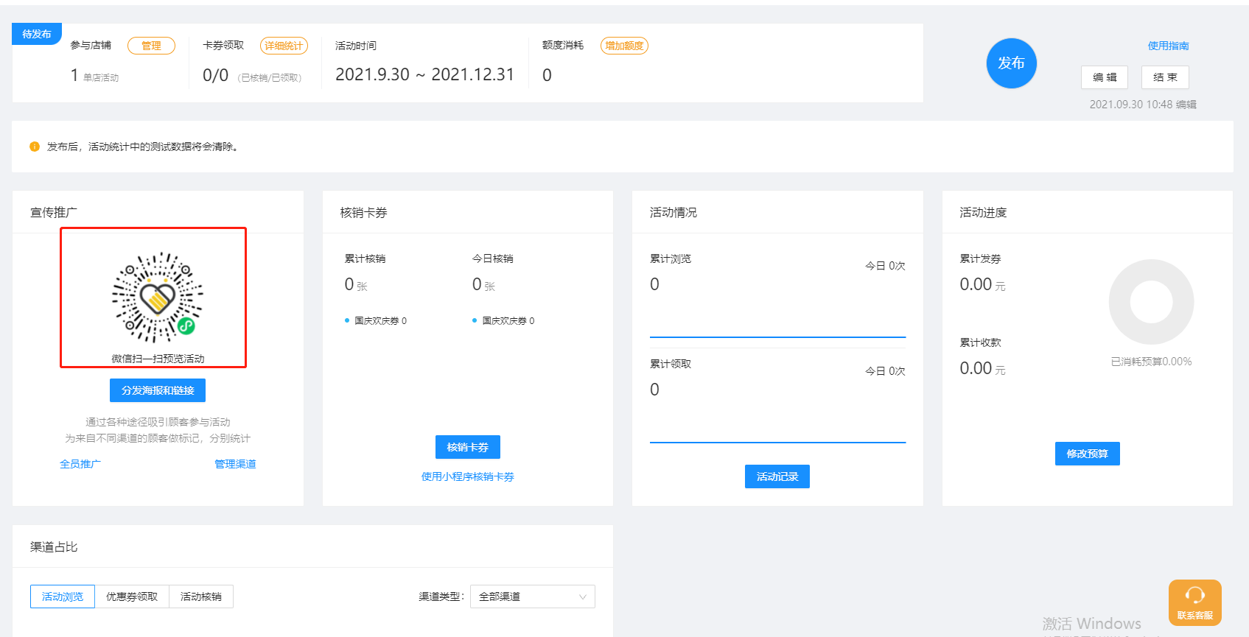Click the 渠道占比 section heading
Image resolution: width=1249 pixels, height=637 pixels.
tap(54, 546)
